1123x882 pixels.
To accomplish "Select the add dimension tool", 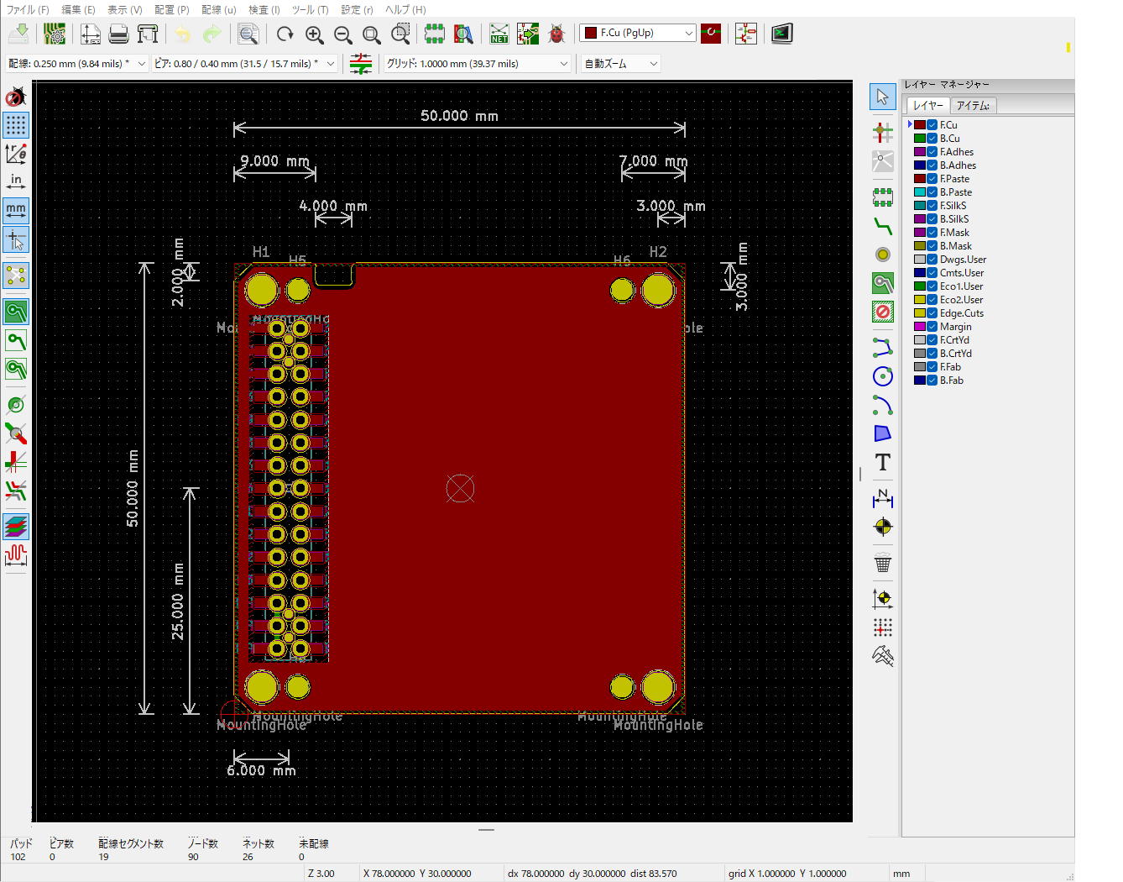I will click(882, 499).
